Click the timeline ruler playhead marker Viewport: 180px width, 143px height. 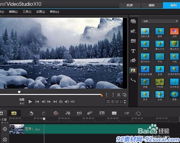[44, 119]
